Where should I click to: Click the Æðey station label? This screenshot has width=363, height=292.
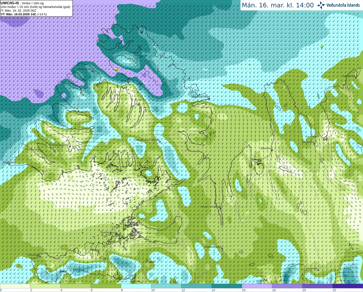pyautogui.click(x=124, y=81)
